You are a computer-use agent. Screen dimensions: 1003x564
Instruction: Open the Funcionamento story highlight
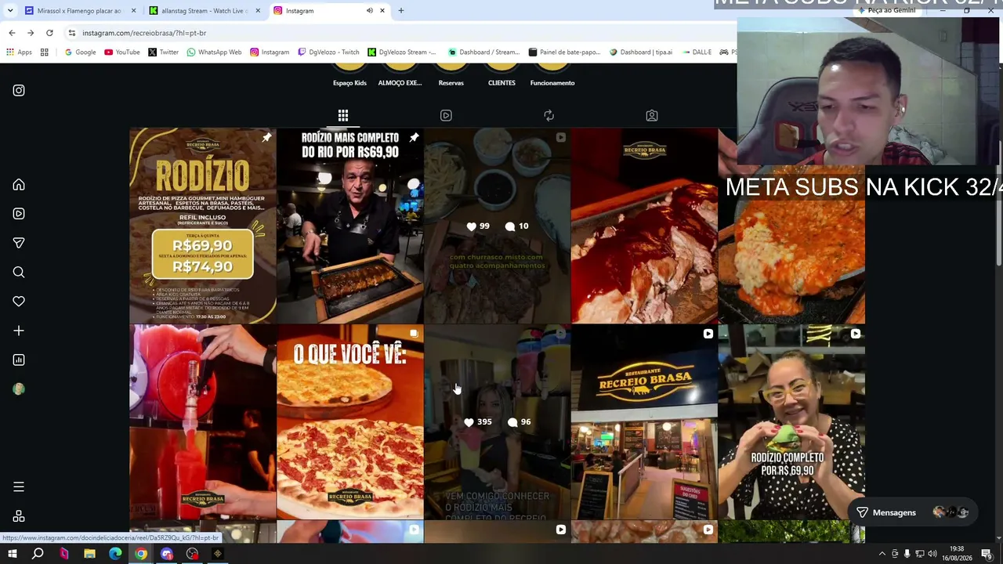point(552,77)
